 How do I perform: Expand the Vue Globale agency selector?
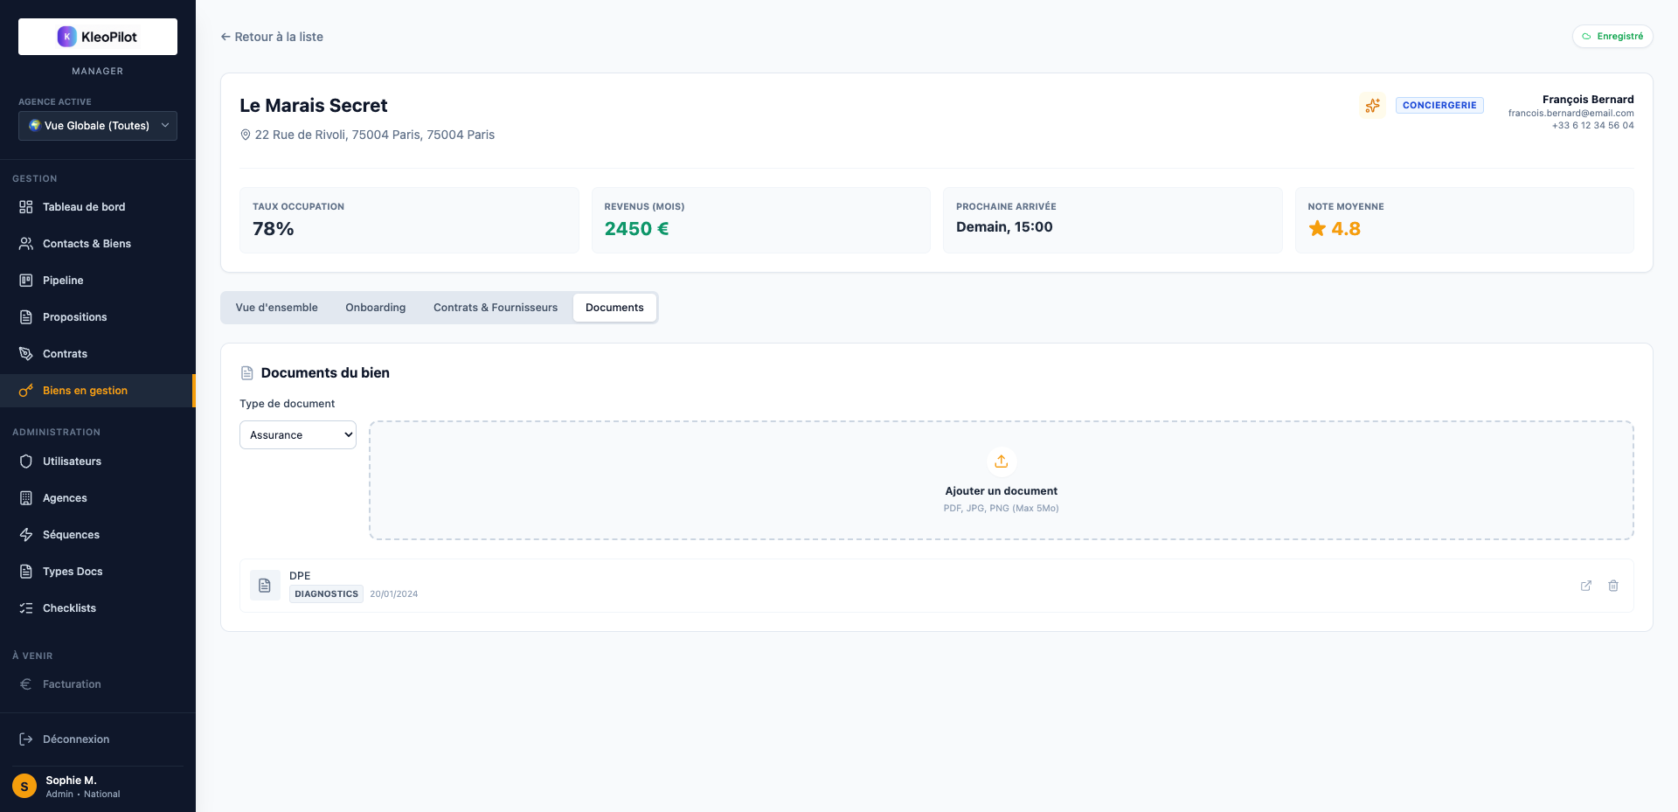click(98, 126)
